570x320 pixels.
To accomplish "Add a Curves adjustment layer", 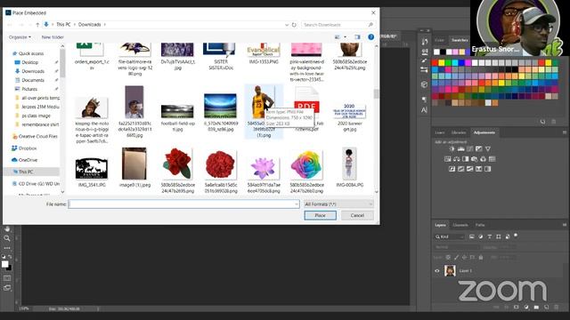I will click(470, 148).
